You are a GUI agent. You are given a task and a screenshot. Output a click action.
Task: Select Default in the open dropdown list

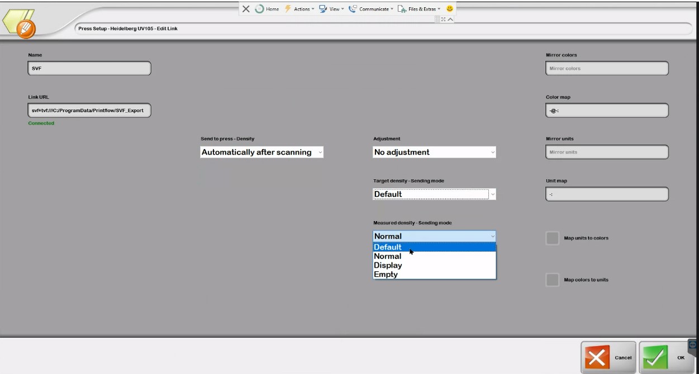(434, 247)
